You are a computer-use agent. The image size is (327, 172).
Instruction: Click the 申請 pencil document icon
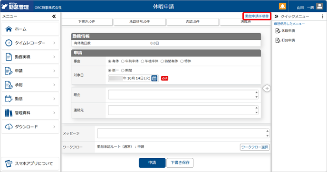tap(9, 71)
